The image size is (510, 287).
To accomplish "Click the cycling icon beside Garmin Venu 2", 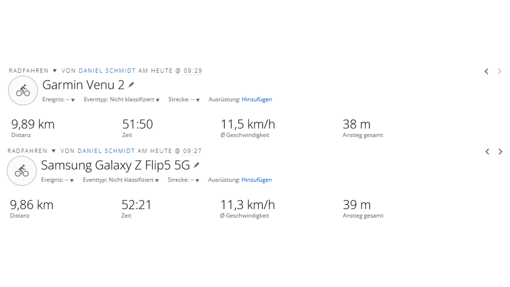I will click(23, 91).
